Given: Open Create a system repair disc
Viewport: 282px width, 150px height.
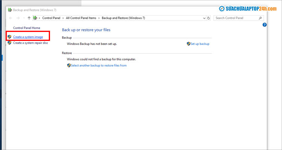Looking at the screenshot, I should pos(30,43).
